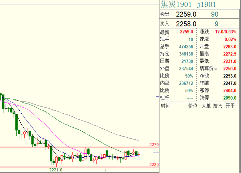Select the 2270 resistance line label

pyautogui.click(x=154, y=144)
